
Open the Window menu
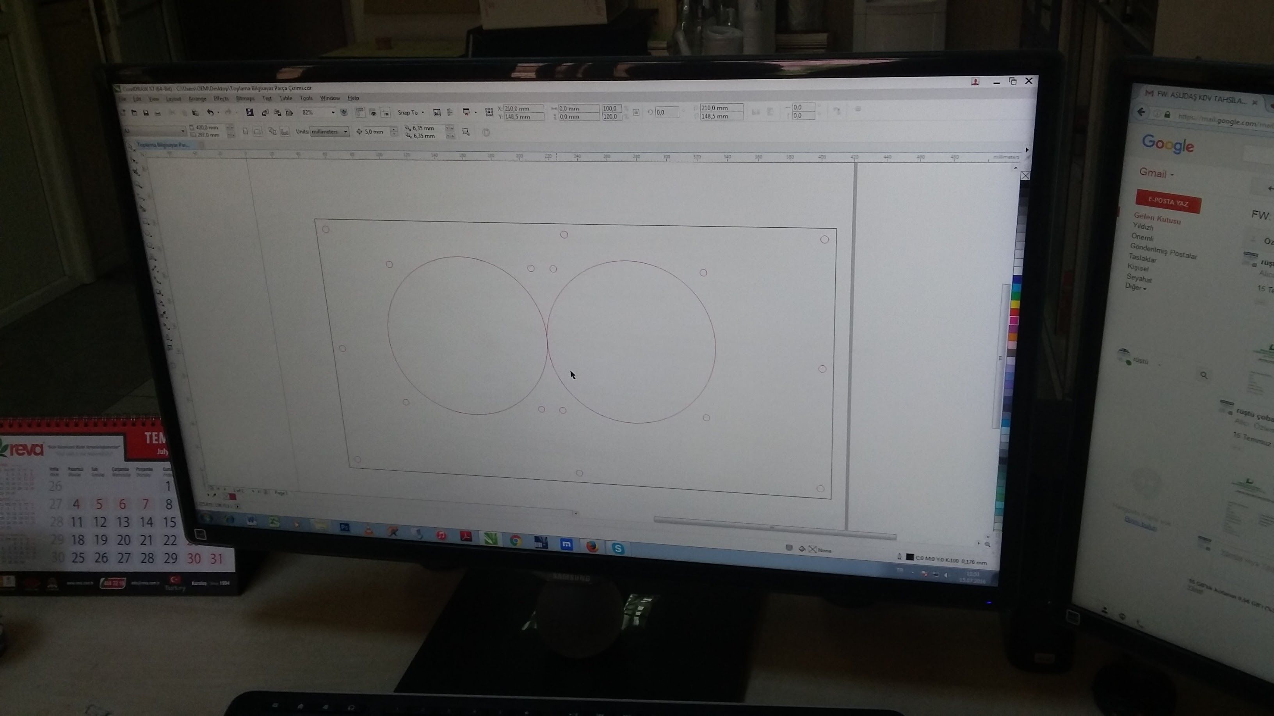click(x=329, y=98)
